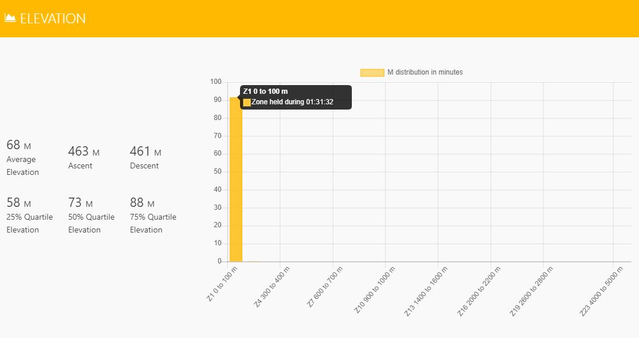
Task: Click the tooltip's yellow color square
Action: [247, 103]
